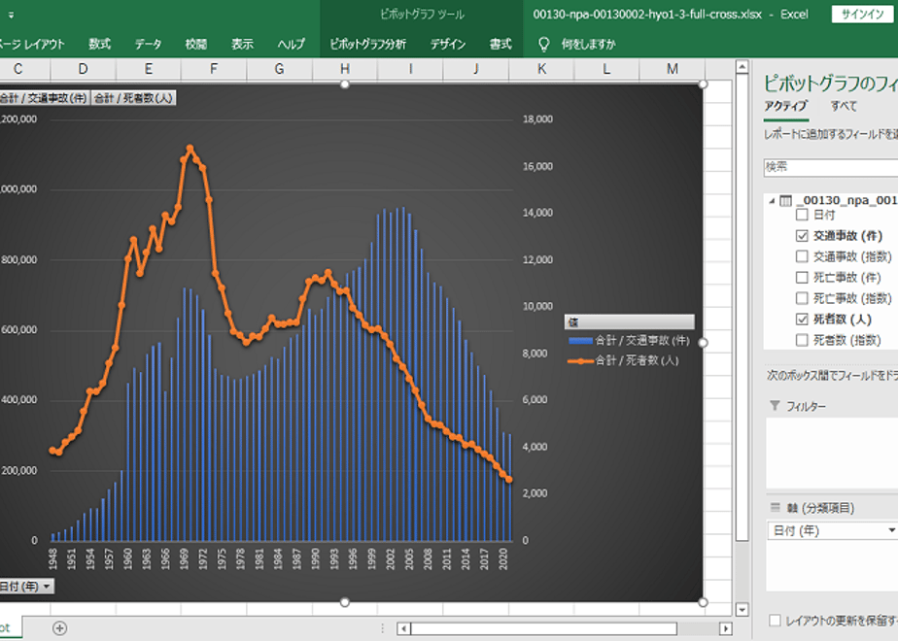Viewport: 898px width, 641px height.
Task: Click the horizontal scrollbar right arrow
Action: [x=726, y=628]
